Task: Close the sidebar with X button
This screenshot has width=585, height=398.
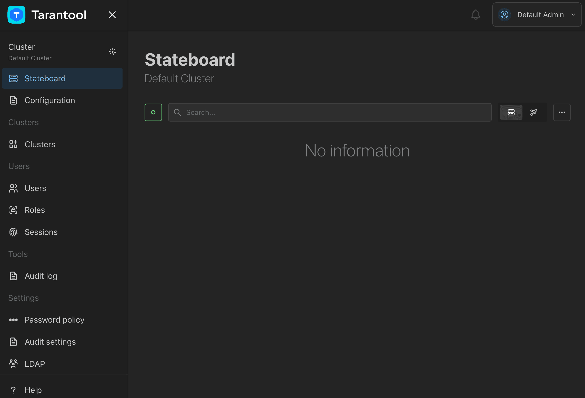Action: pos(112,15)
